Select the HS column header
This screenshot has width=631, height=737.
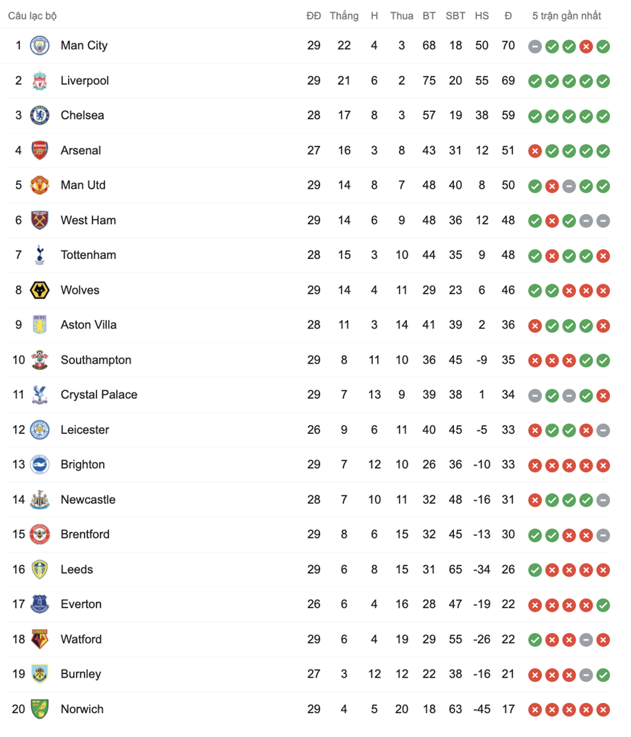(x=482, y=16)
